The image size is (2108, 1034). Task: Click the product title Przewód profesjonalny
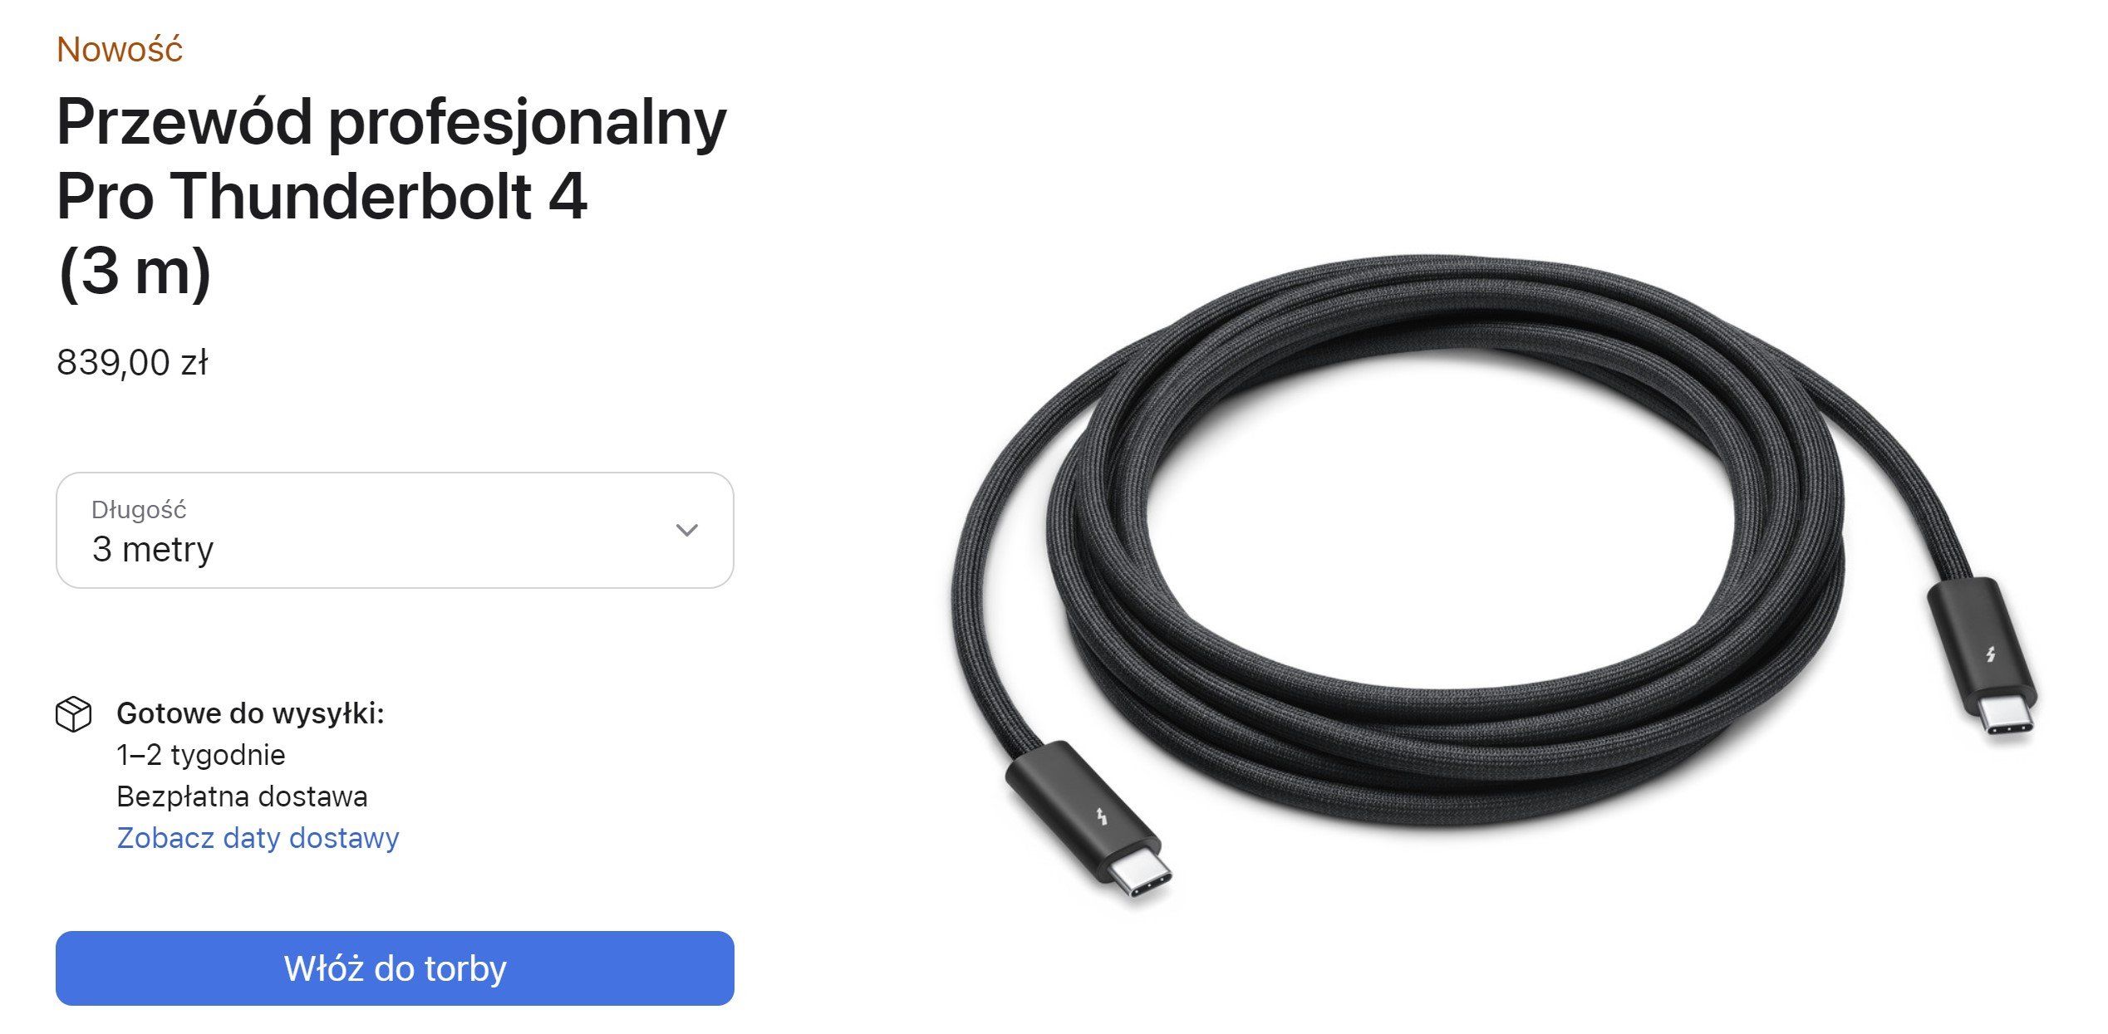[391, 124]
